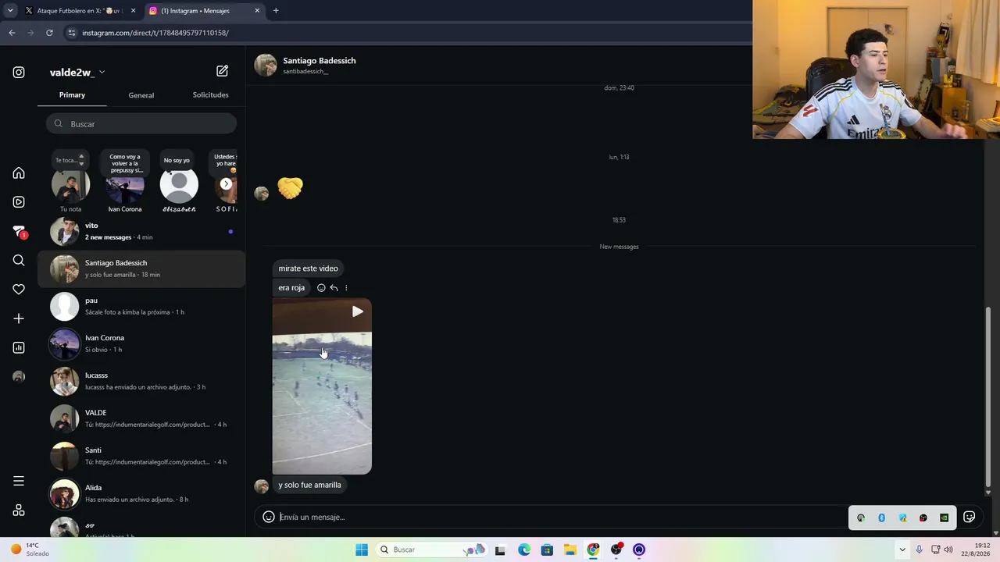
Task: Open Instagram home from the logo icon
Action: [19, 73]
